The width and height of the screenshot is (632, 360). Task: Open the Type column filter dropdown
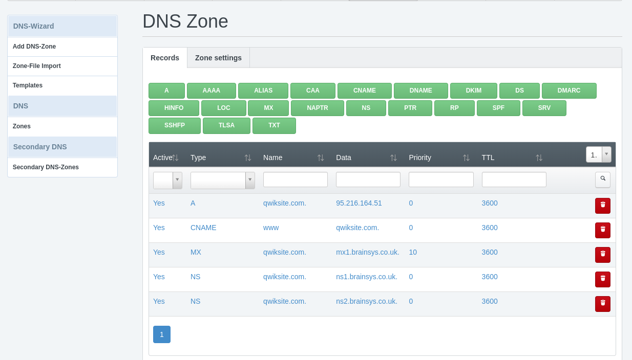pos(249,180)
